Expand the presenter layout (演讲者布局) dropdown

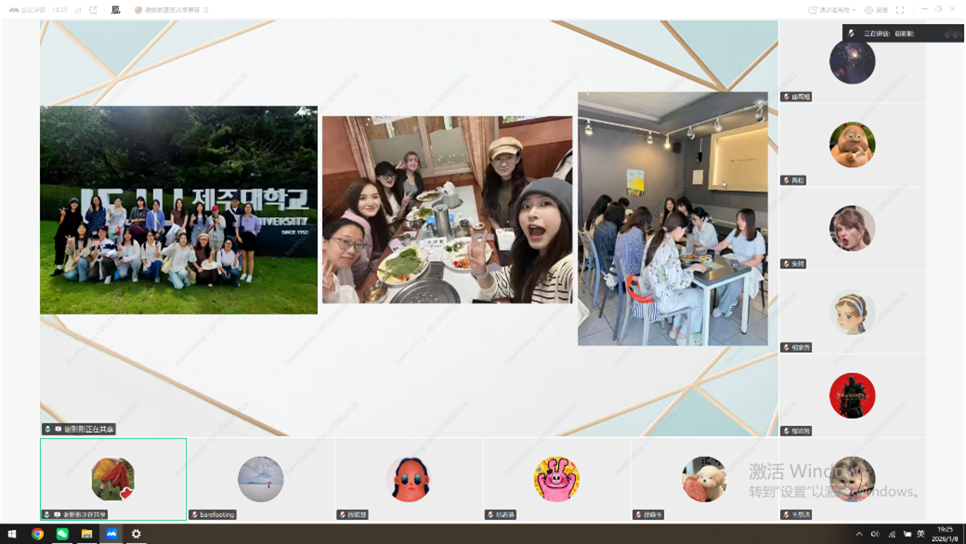[831, 10]
